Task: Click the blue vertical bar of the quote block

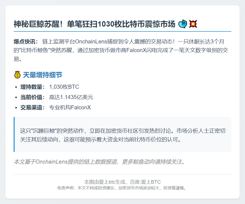Action: [14, 135]
